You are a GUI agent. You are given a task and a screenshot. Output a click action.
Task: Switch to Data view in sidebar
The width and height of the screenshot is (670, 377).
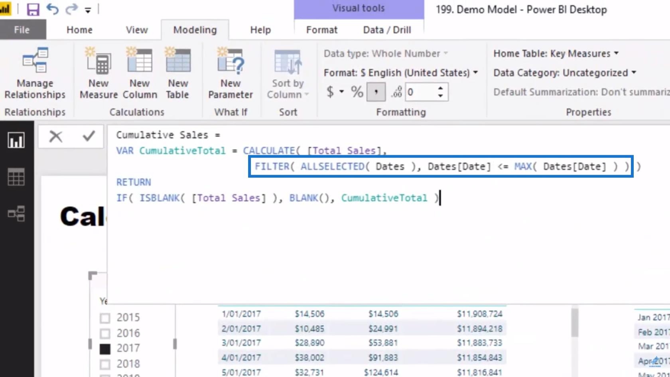click(x=16, y=177)
